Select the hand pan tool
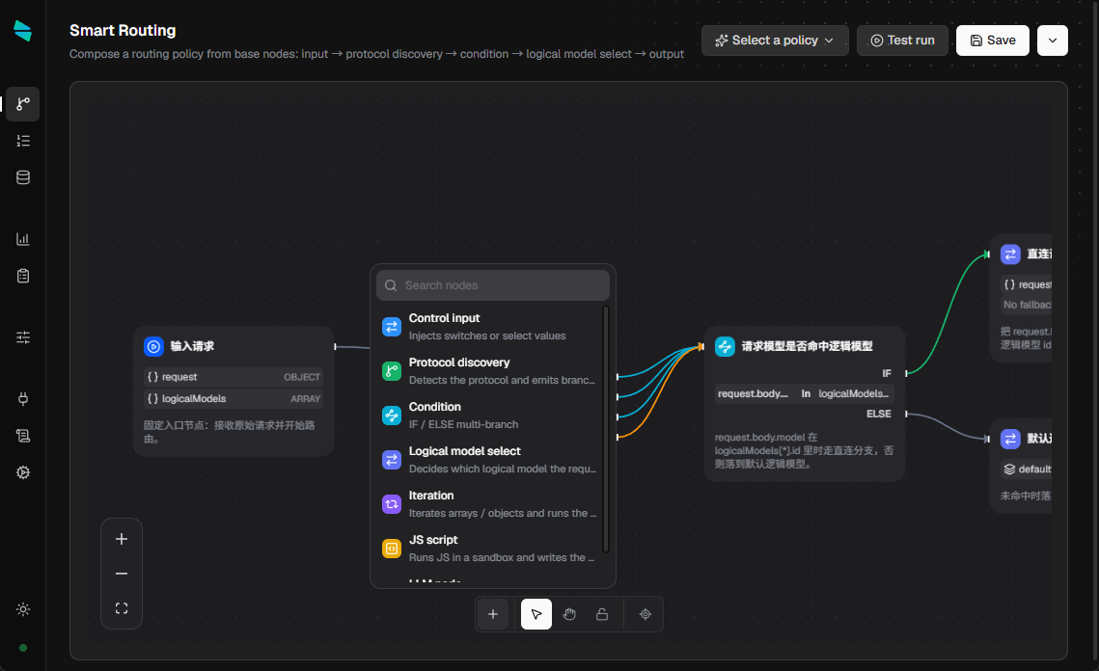The width and height of the screenshot is (1099, 671). click(x=569, y=614)
